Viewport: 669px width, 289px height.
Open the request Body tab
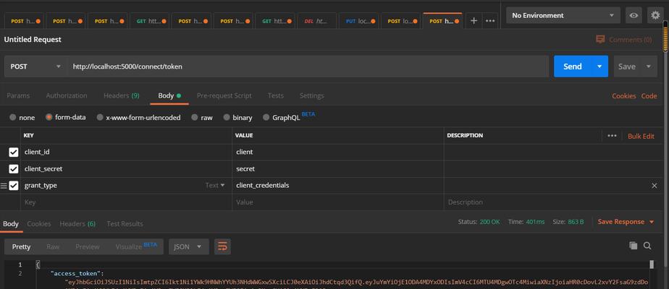(x=169, y=96)
